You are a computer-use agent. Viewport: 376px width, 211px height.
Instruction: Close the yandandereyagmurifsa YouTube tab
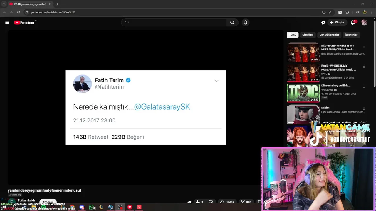50,4
